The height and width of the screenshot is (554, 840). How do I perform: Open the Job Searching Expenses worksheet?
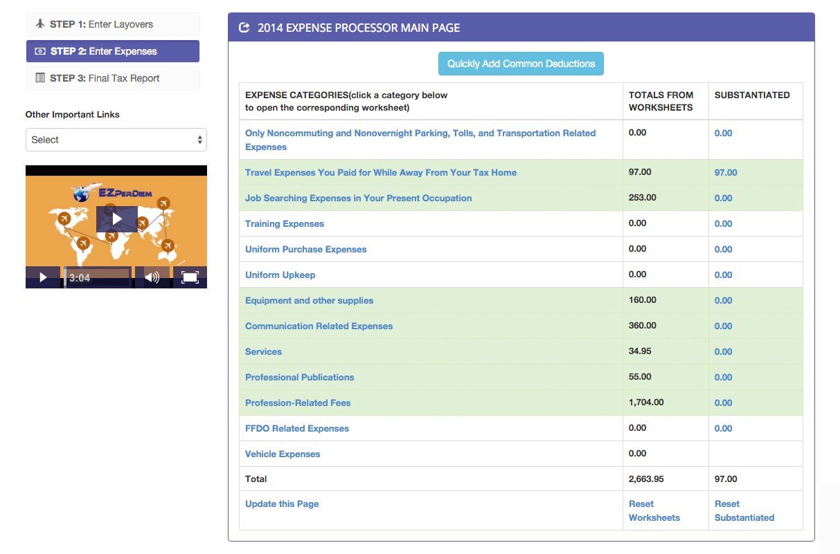(358, 198)
